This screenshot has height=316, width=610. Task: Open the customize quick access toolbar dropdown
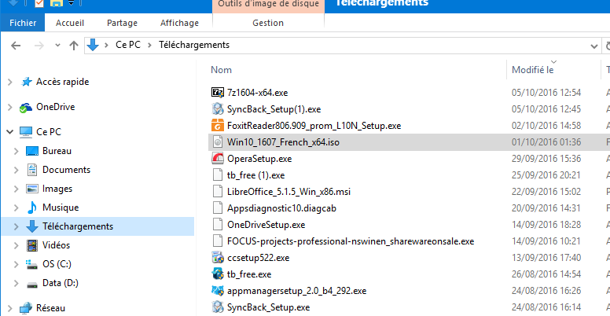tap(72, 3)
